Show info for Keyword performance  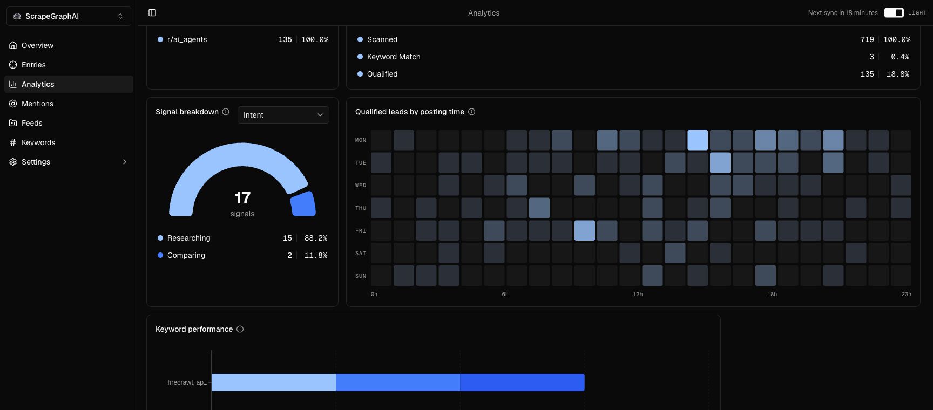[240, 329]
